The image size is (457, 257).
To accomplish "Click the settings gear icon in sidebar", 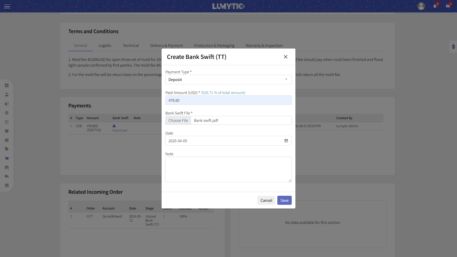I will coord(7,113).
